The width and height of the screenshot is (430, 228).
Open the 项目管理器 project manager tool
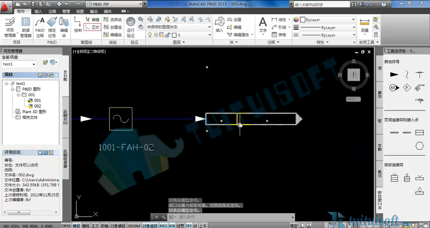(10, 27)
